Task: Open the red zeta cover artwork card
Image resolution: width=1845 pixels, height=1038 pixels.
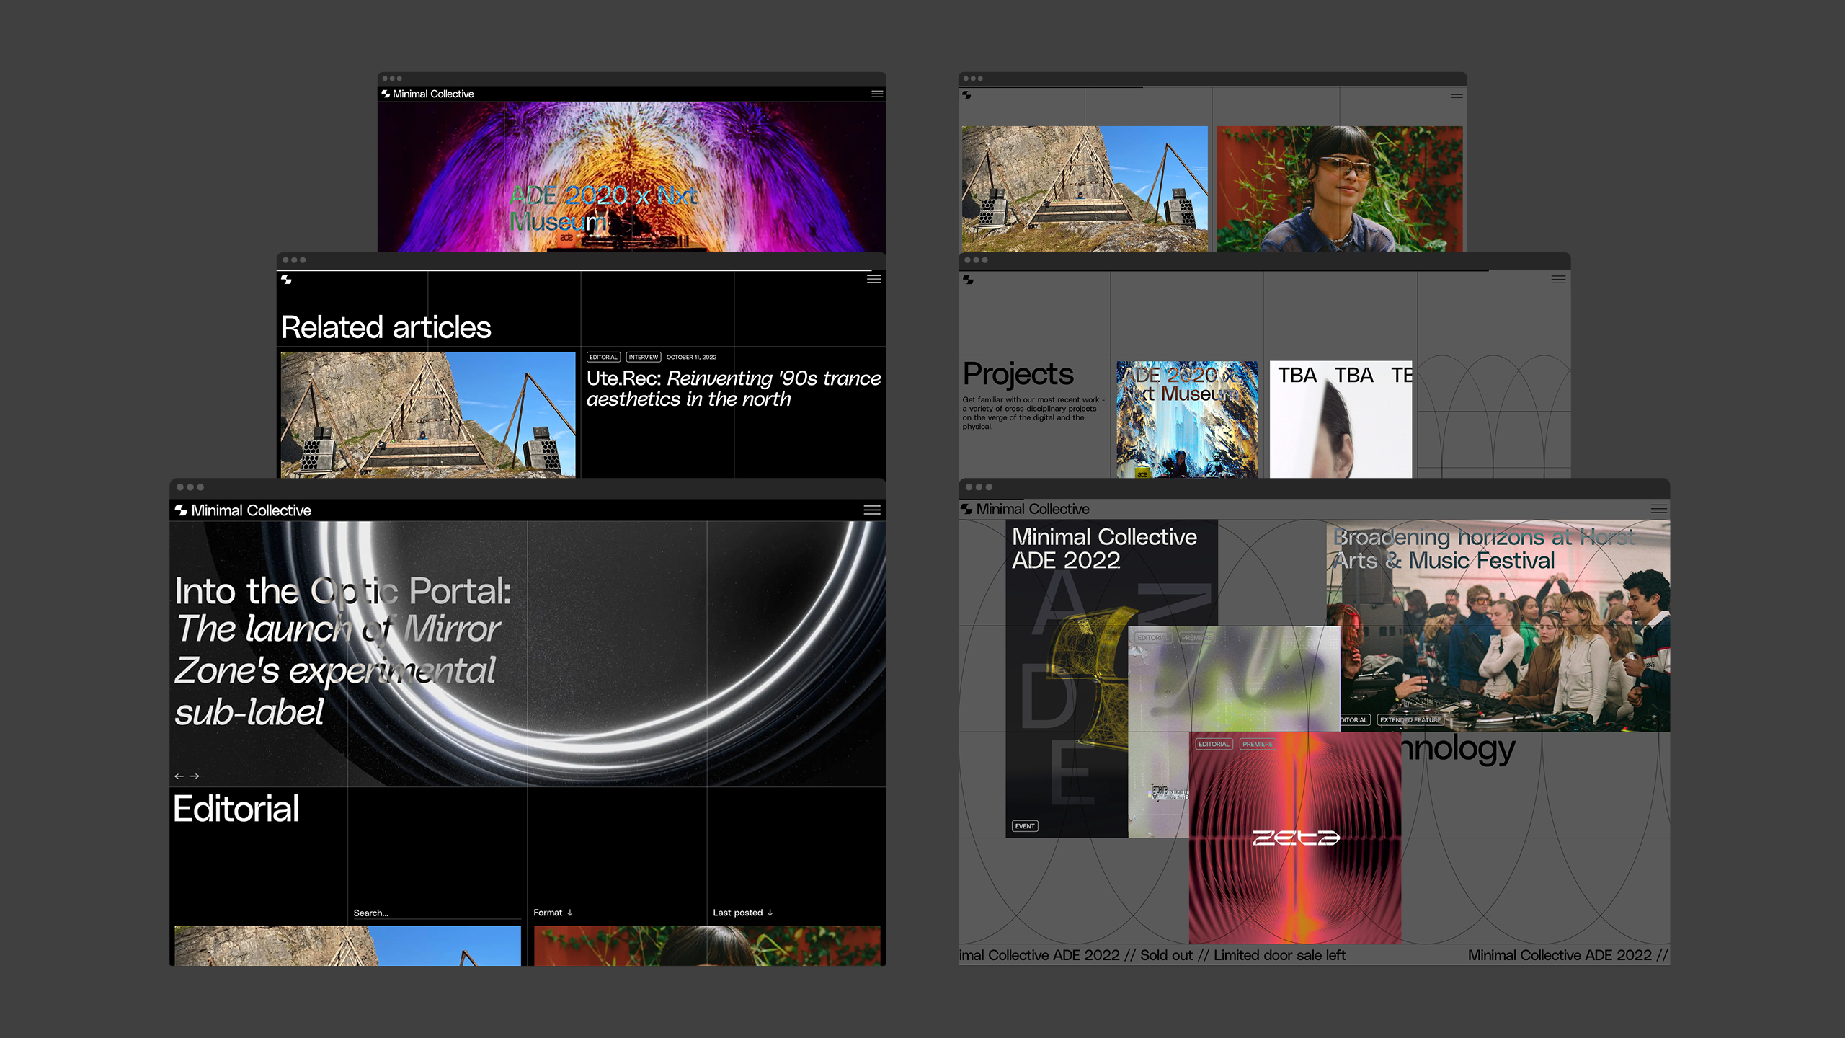Action: tap(1295, 838)
